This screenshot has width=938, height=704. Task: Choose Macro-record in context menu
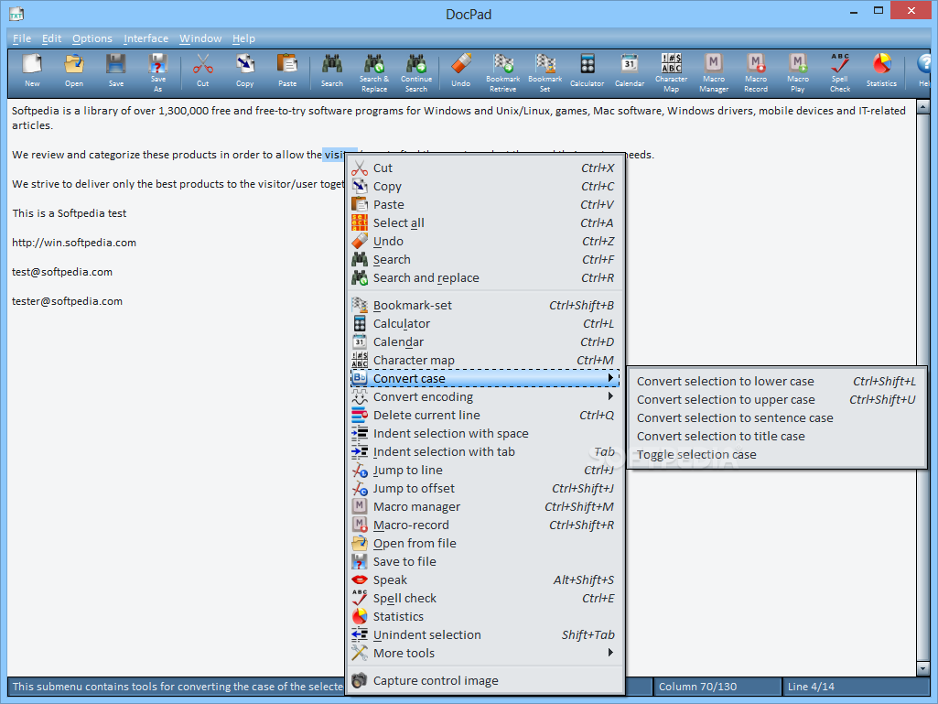pyautogui.click(x=484, y=525)
